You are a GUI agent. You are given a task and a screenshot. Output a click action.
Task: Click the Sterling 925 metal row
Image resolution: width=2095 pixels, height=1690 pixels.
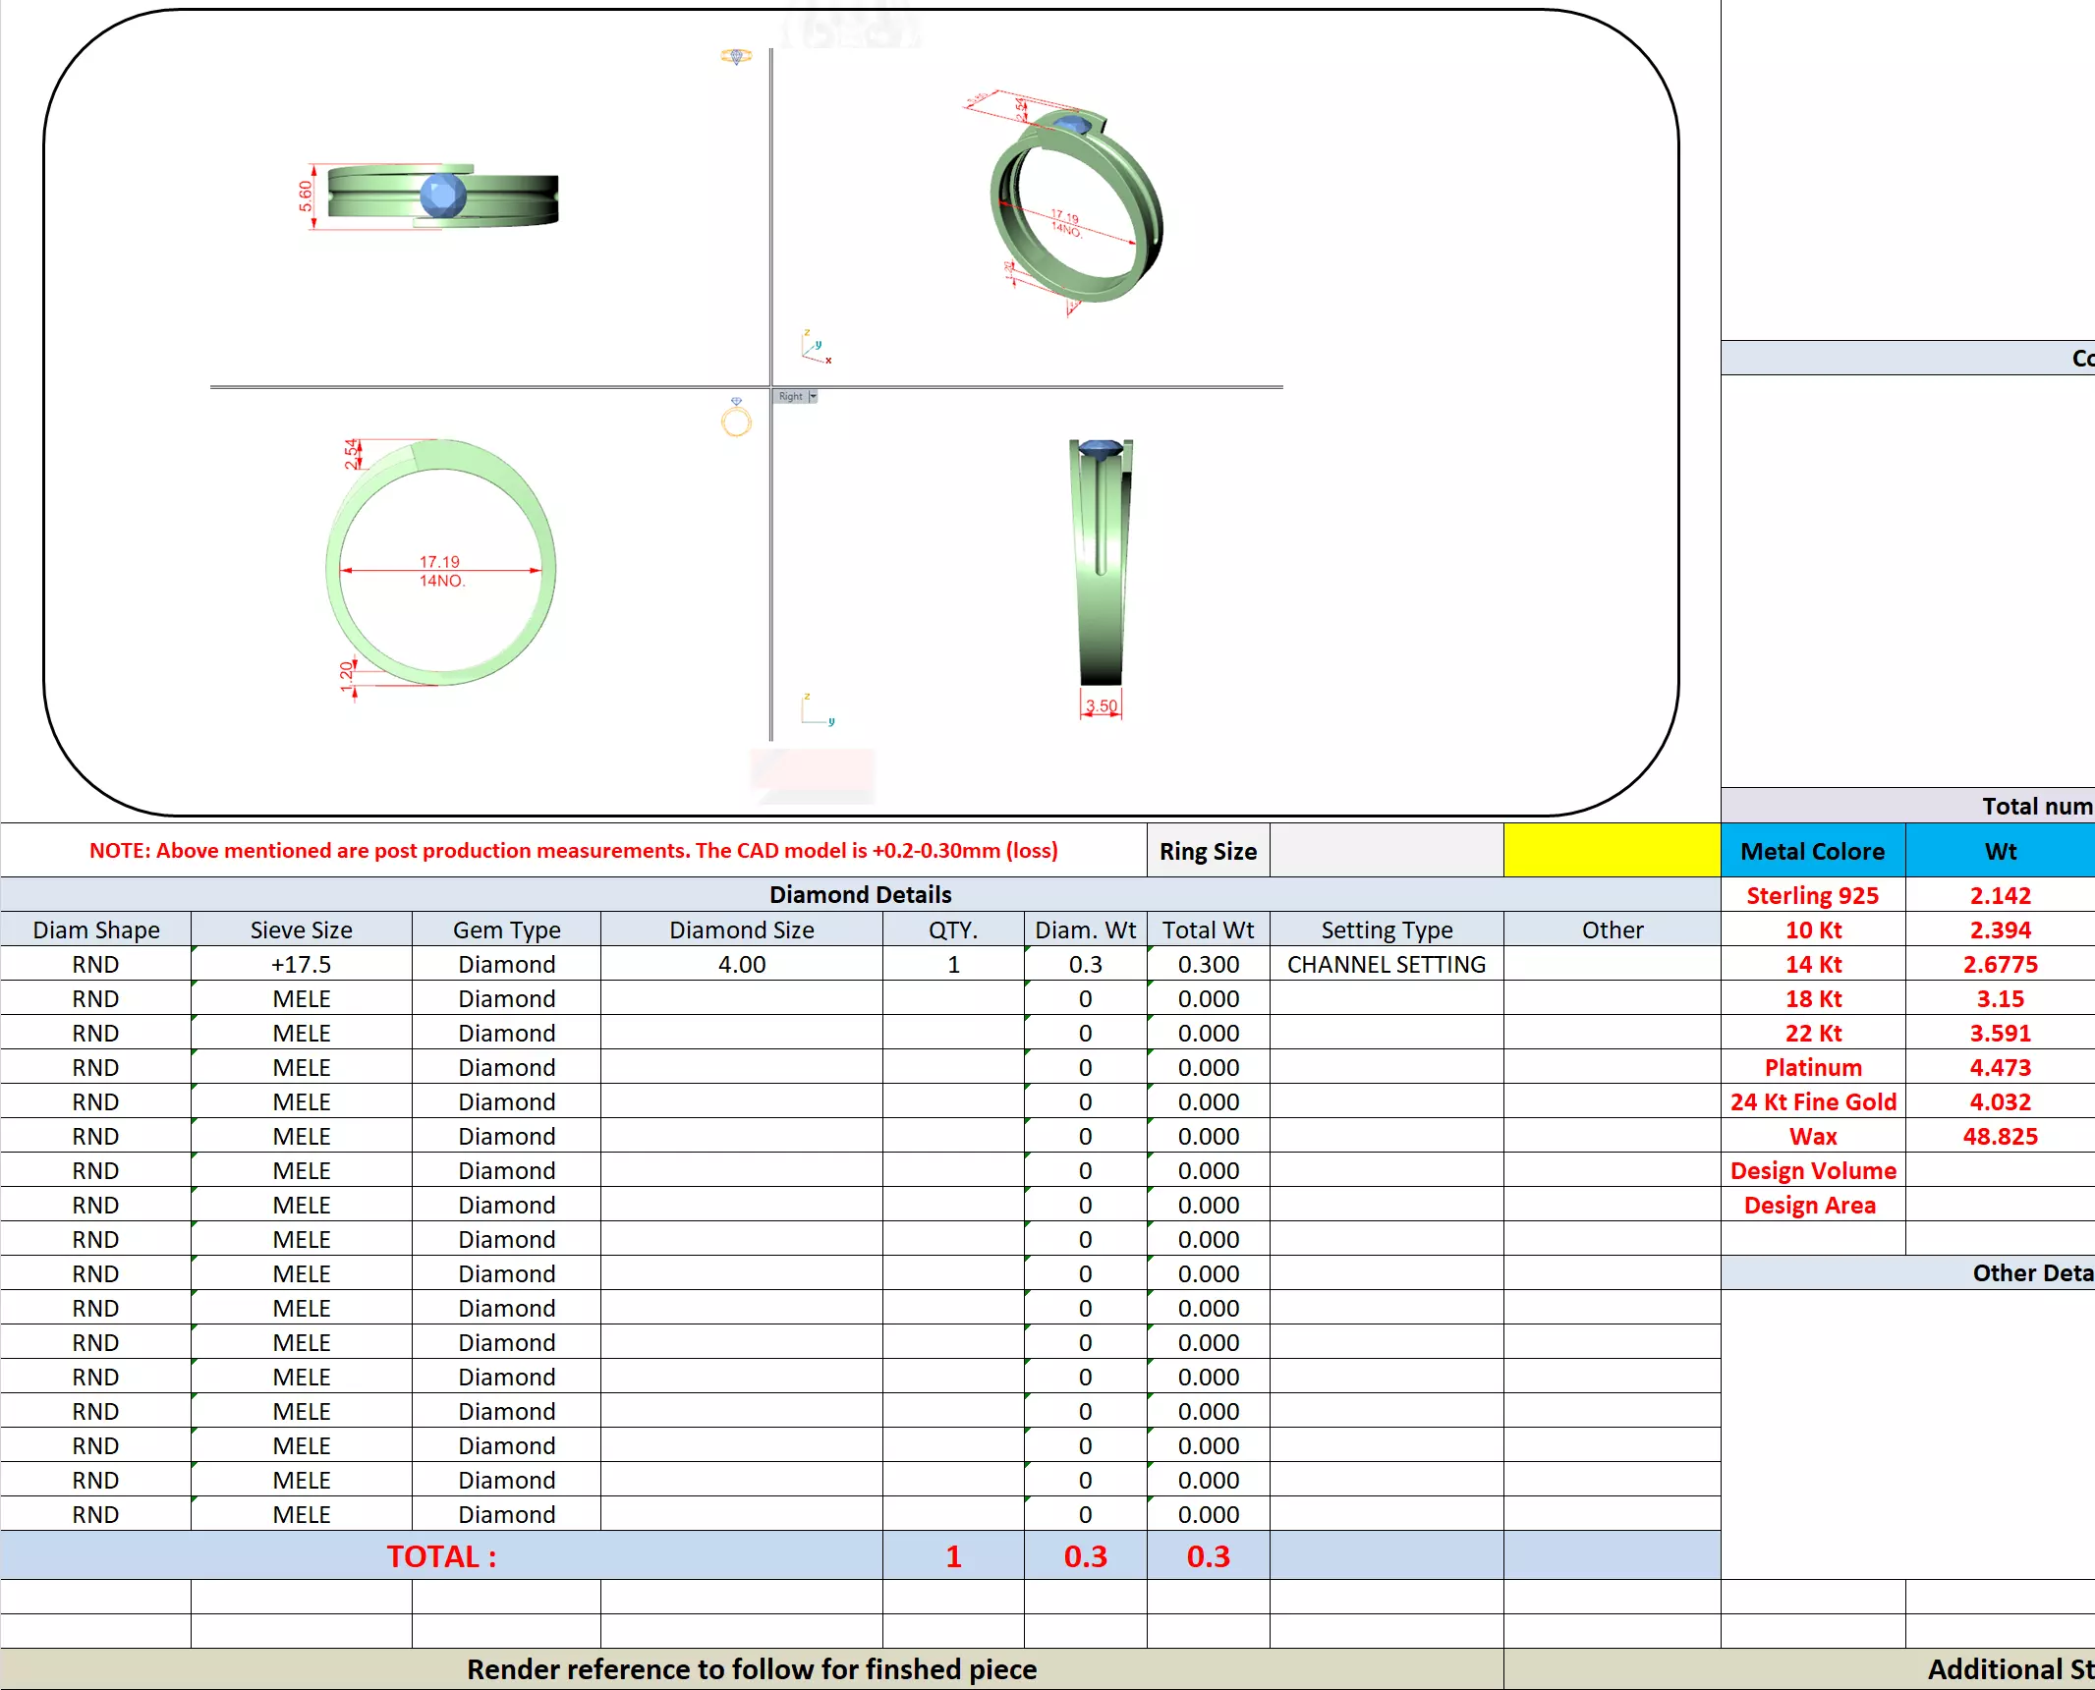(1812, 895)
